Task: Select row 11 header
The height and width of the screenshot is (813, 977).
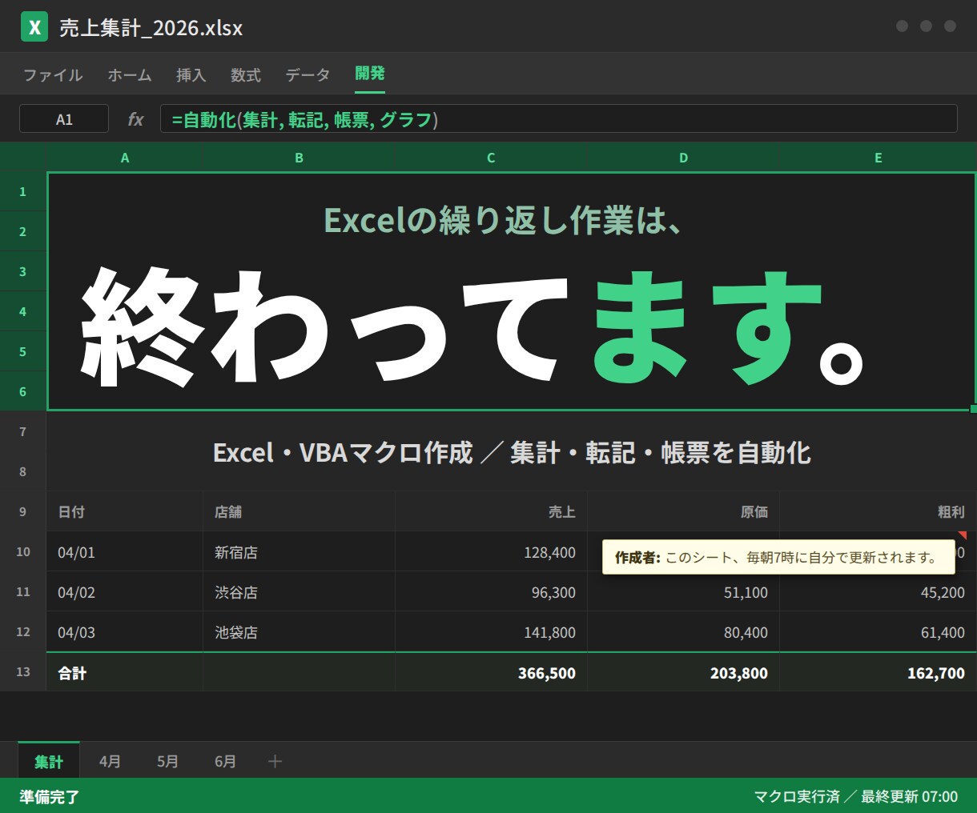Action: click(x=23, y=591)
